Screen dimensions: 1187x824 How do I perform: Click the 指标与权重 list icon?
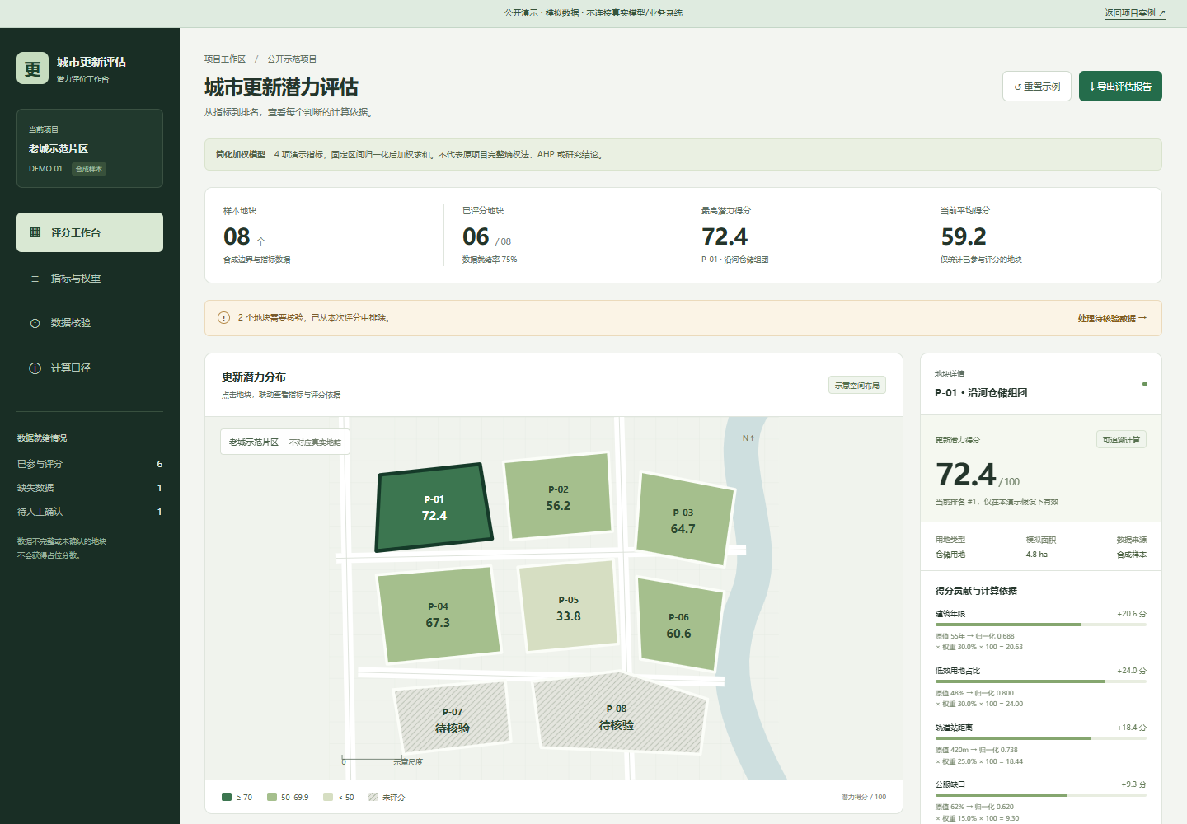click(x=35, y=279)
